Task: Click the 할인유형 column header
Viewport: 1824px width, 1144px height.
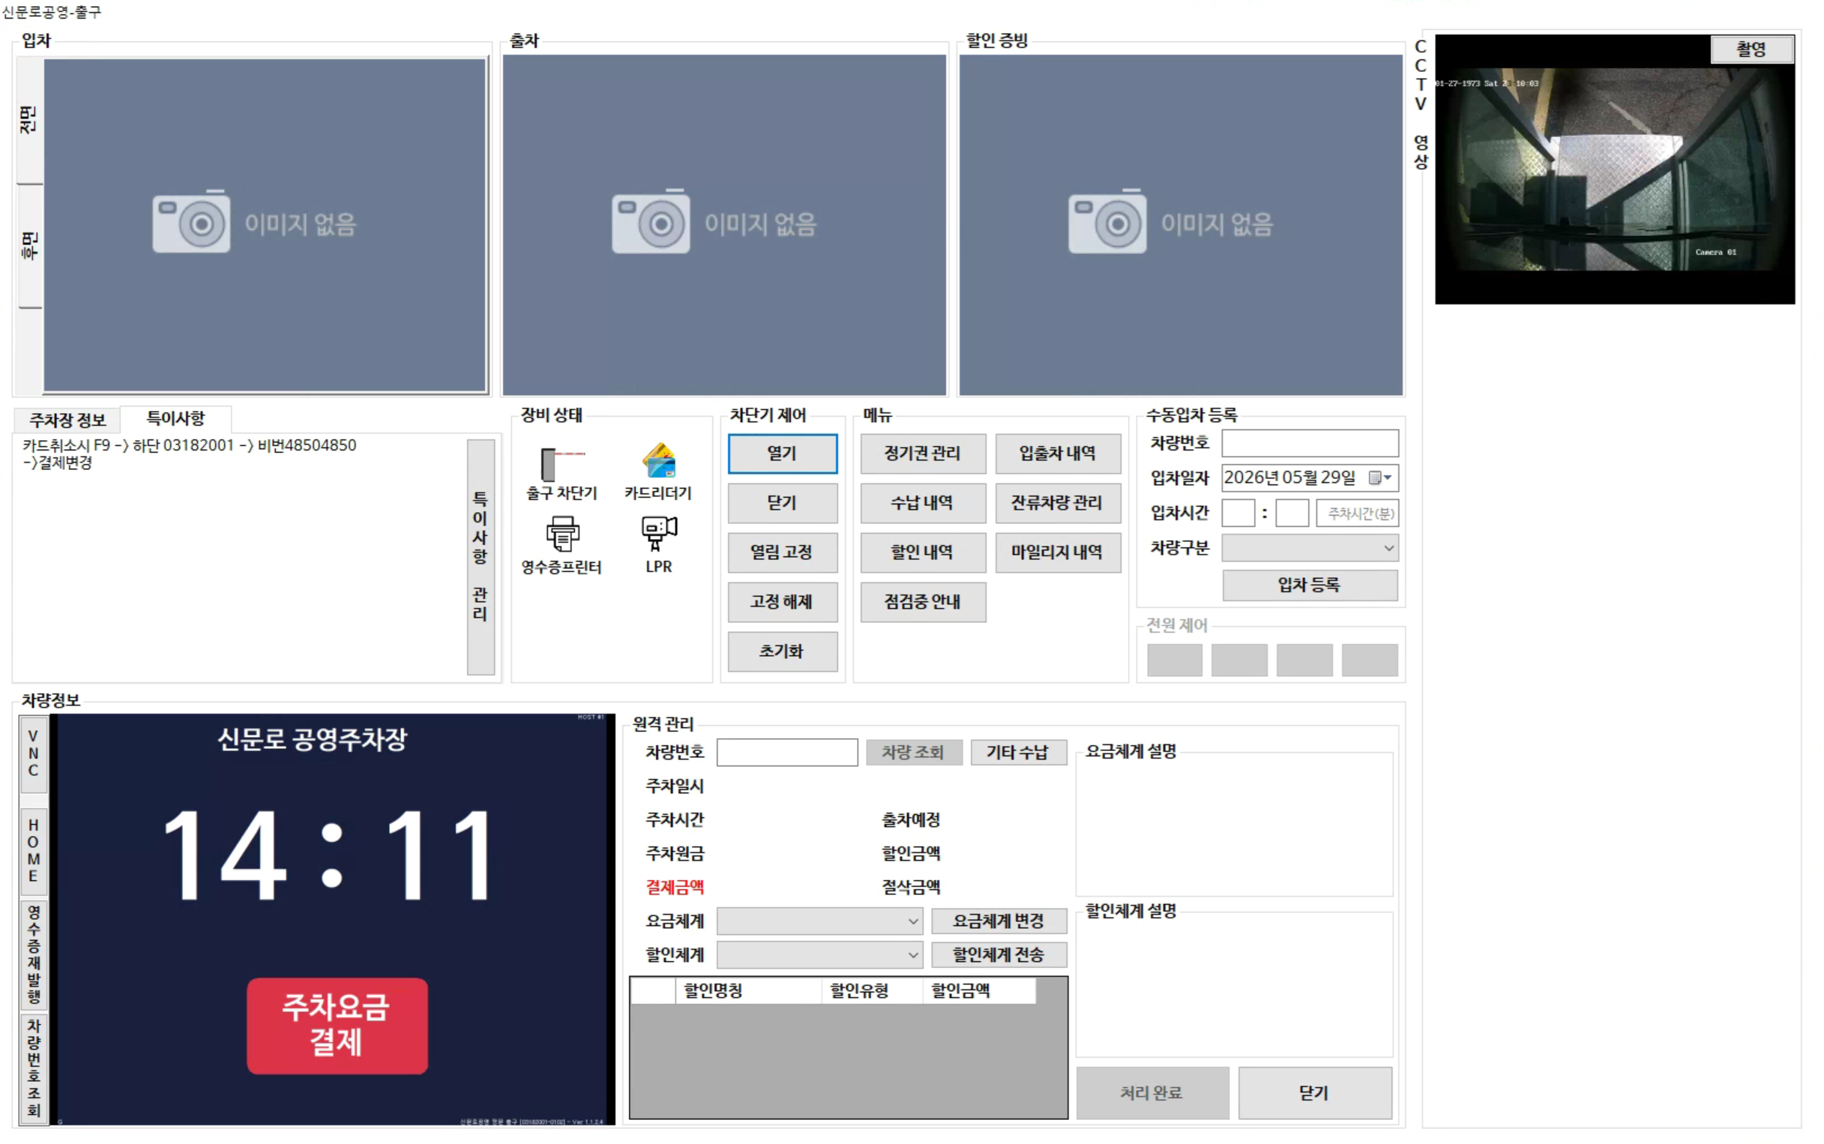Action: [x=872, y=990]
